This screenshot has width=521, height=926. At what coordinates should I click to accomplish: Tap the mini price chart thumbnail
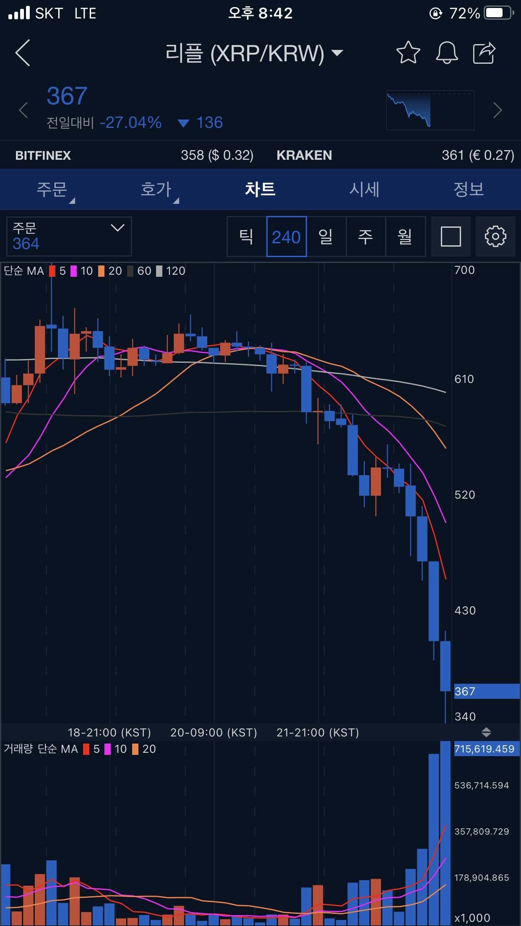pos(430,110)
